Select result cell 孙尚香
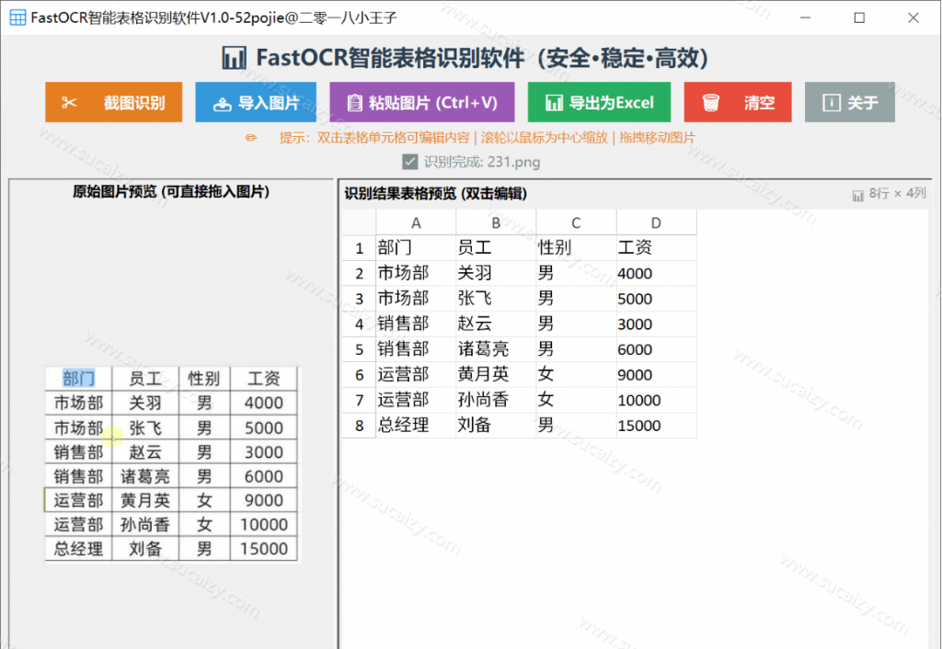Viewport: 942px width, 649px height. pyautogui.click(x=496, y=400)
